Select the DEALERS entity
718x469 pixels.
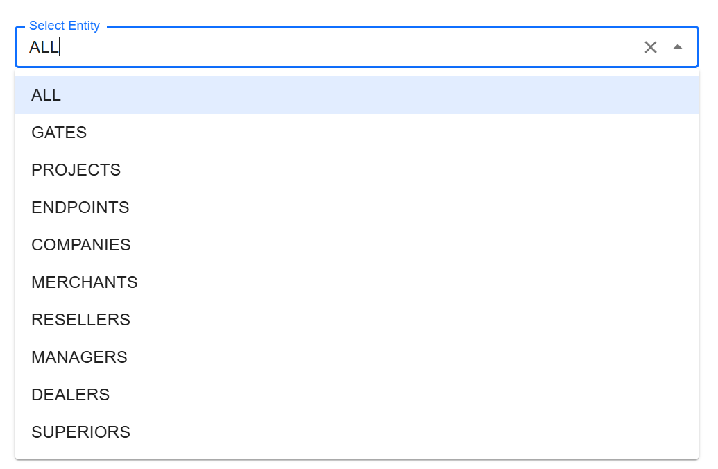[70, 395]
